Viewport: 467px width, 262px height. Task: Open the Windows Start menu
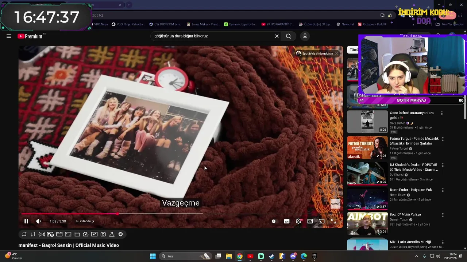click(153, 256)
